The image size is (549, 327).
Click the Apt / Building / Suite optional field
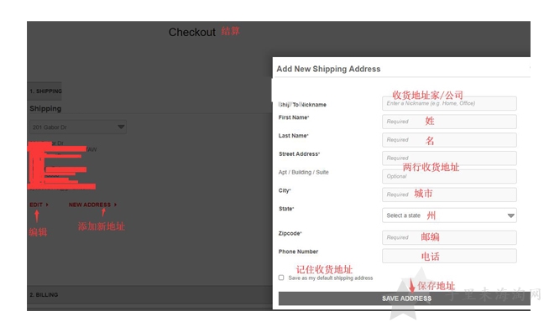point(449,176)
